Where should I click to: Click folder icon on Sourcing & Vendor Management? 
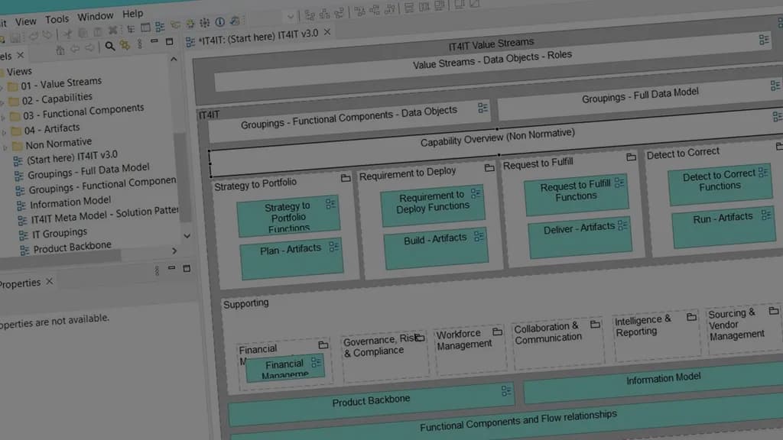(773, 311)
